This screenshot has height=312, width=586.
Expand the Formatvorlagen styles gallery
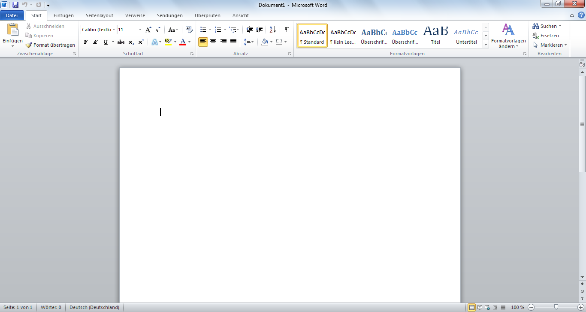[x=486, y=44]
